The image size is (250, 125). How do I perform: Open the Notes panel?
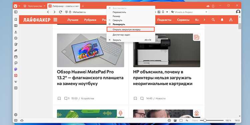[x=16, y=44]
